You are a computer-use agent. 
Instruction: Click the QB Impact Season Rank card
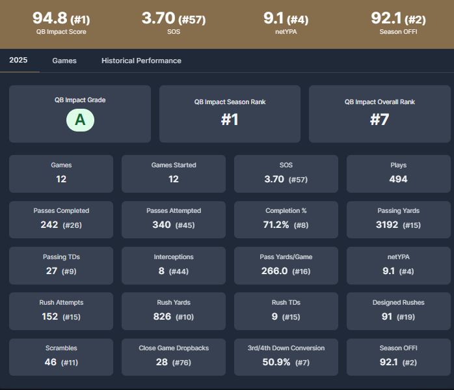230,114
